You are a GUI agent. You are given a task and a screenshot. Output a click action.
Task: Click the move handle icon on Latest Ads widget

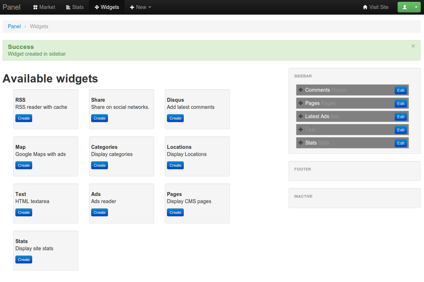point(301,116)
